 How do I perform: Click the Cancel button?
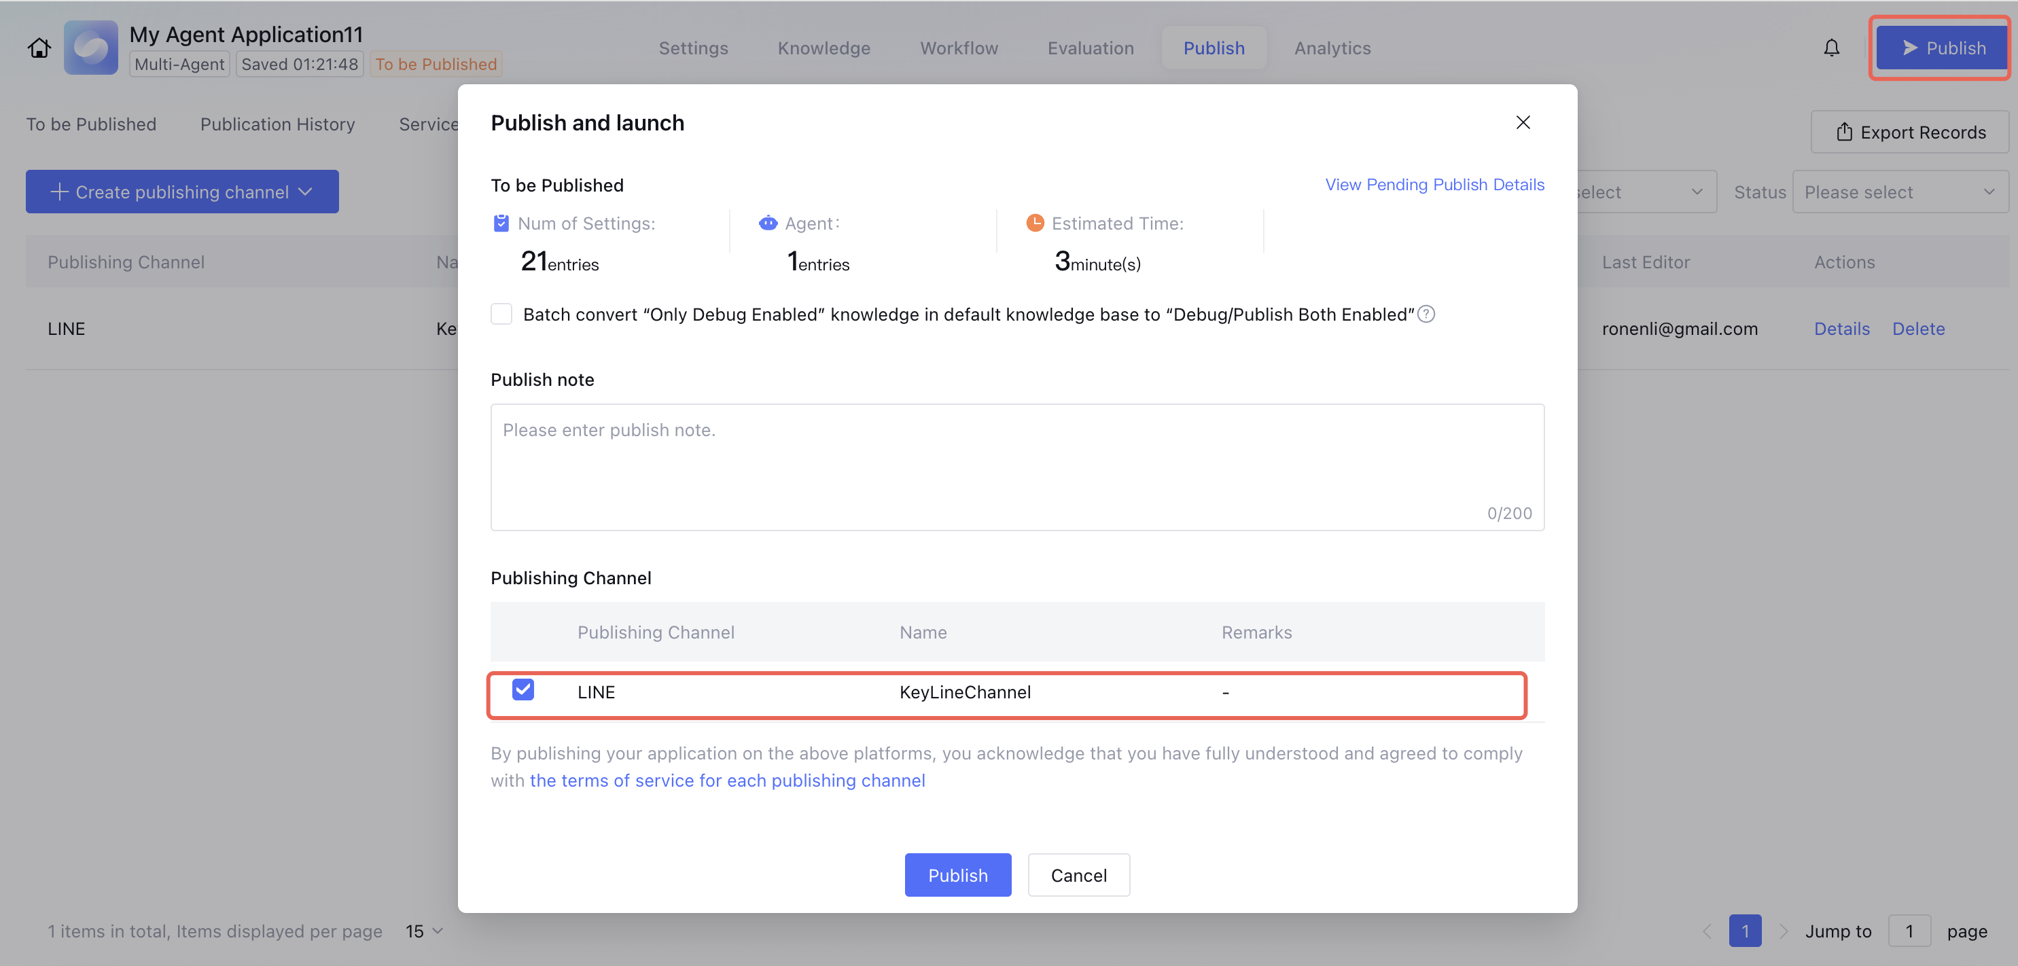pos(1078,874)
